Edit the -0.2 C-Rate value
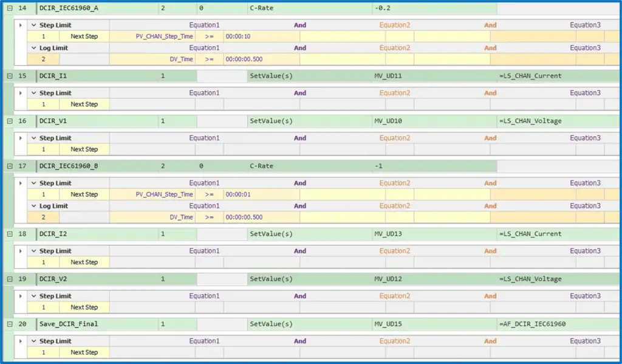 [x=434, y=8]
